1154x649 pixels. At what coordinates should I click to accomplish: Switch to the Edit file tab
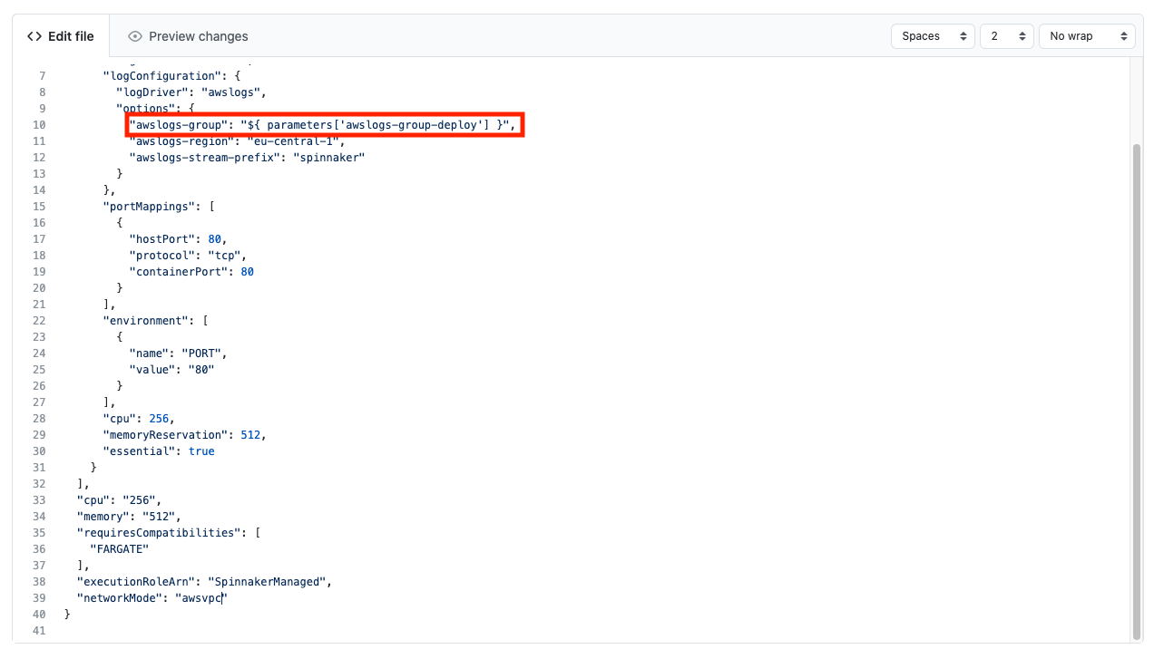point(60,36)
